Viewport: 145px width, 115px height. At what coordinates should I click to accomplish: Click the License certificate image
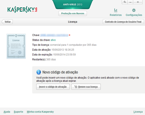[x=16, y=46]
